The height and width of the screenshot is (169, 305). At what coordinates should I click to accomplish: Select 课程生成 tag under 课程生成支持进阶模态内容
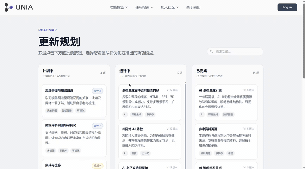coord(136,114)
